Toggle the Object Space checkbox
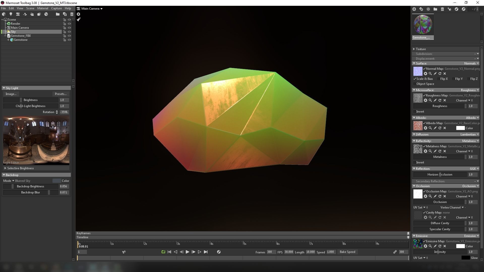484x272 pixels. coord(415,84)
